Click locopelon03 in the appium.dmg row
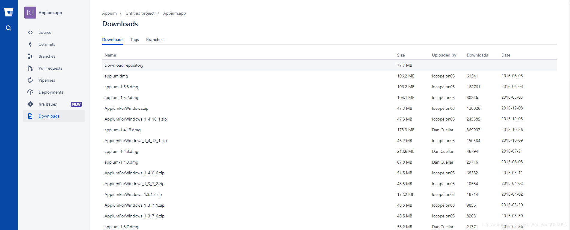 coord(443,76)
